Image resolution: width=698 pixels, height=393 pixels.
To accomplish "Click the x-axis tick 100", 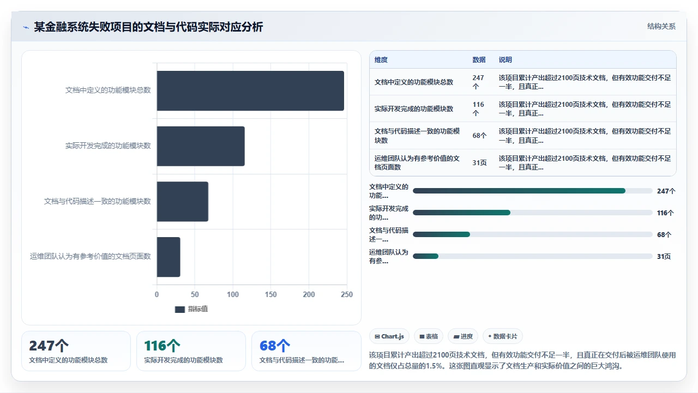I will 233,294.
